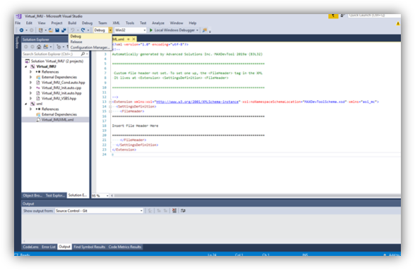Switch to the Test Explorer tab
Screen dimensions: 415x270
point(55,195)
